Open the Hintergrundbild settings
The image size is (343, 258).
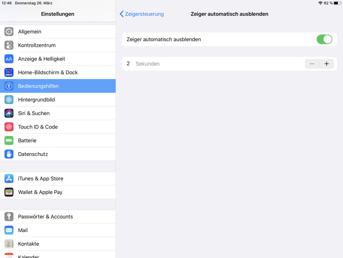pyautogui.click(x=58, y=100)
